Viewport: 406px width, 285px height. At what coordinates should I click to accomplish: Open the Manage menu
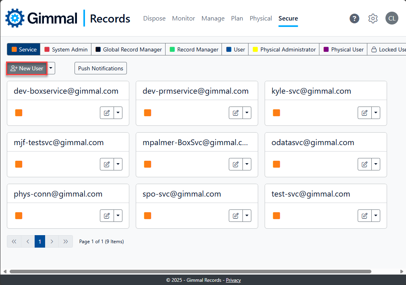[x=213, y=18]
